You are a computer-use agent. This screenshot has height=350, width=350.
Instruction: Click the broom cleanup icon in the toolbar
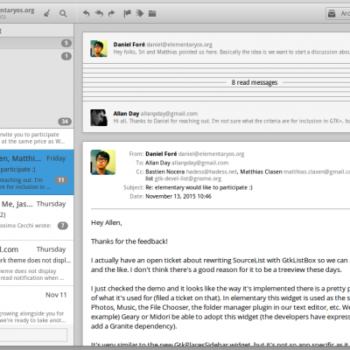tap(47, 13)
